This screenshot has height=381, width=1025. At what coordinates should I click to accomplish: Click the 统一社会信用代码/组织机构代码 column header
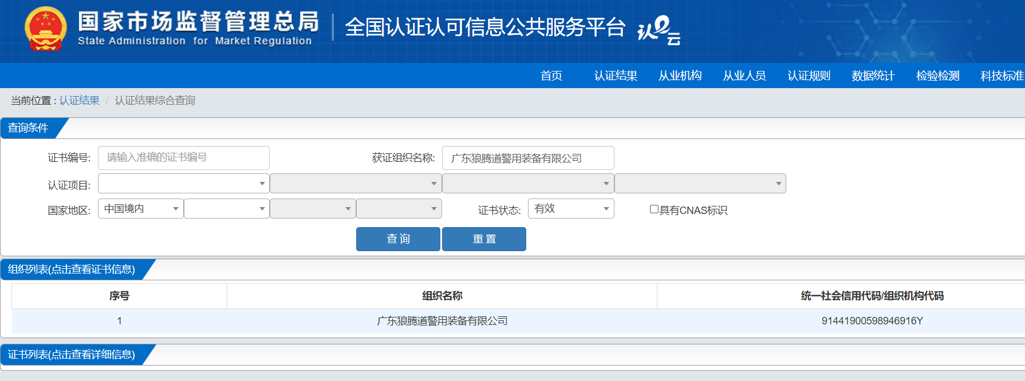point(872,296)
